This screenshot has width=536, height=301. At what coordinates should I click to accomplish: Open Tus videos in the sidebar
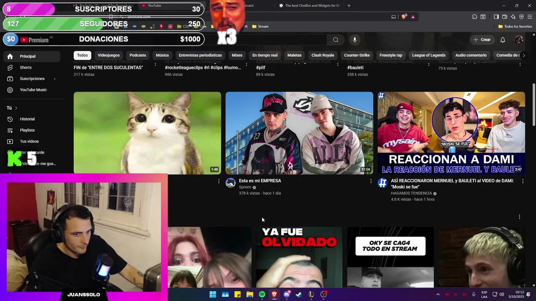31,141
